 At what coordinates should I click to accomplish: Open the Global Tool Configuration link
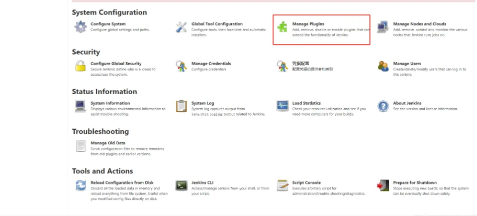tap(217, 24)
